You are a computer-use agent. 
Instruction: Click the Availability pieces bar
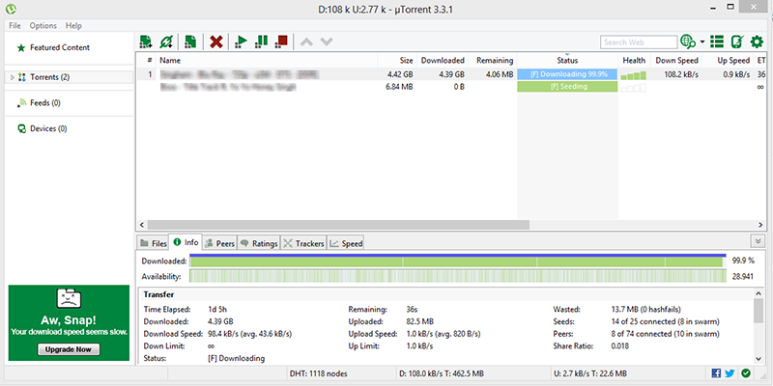tap(457, 277)
